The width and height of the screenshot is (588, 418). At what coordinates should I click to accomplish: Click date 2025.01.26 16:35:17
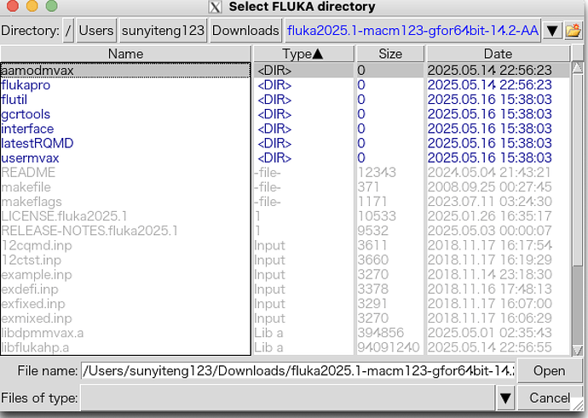(x=489, y=216)
